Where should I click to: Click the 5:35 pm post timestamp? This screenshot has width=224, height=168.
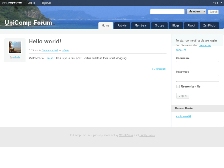33,50
